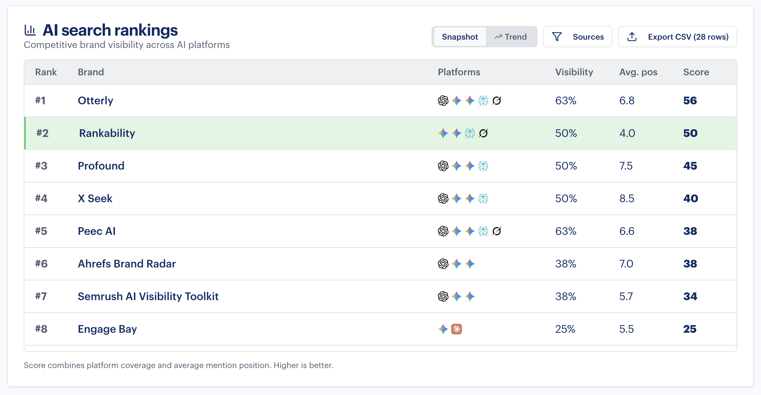The image size is (761, 395).
Task: Click the Claude icon next to Engage Bay
Action: click(x=456, y=329)
